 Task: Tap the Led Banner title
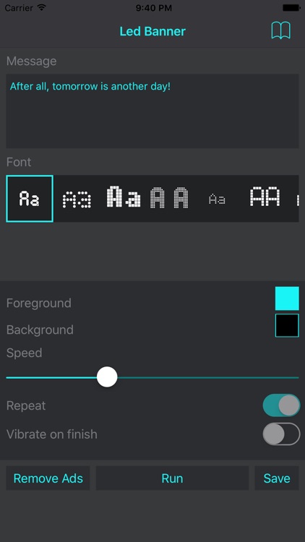(152, 31)
